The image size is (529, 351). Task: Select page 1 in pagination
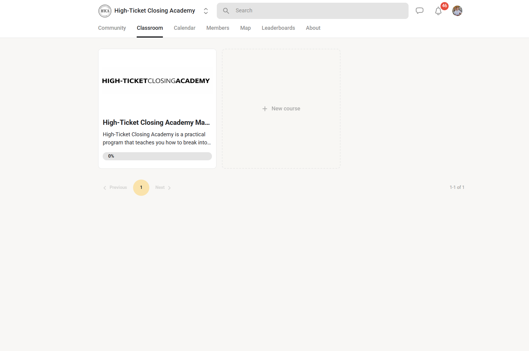tap(141, 188)
